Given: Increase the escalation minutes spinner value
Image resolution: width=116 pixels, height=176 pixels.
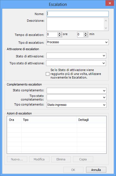Looking at the screenshot, I should click(86, 33).
